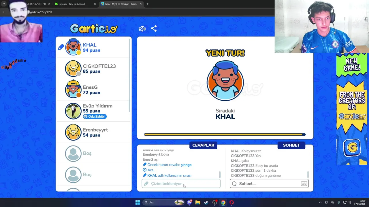Click 'CIGKOFTE123 doğum günüme' chat line
This screenshot has width=369, height=207.
point(256,175)
